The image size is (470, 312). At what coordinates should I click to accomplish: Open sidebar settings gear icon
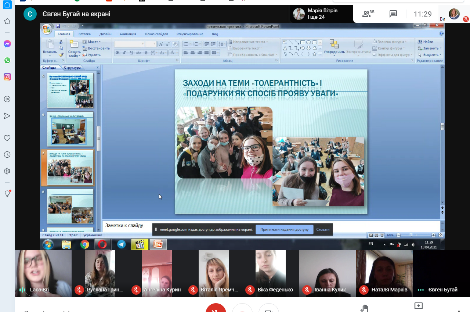7,171
